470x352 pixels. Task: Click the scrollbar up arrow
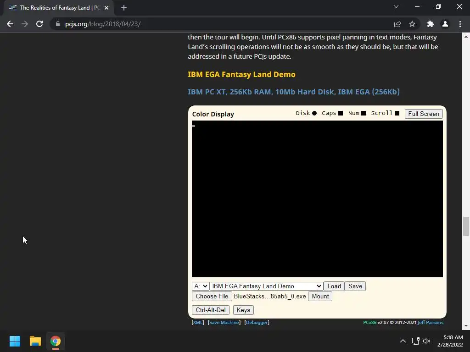466,37
